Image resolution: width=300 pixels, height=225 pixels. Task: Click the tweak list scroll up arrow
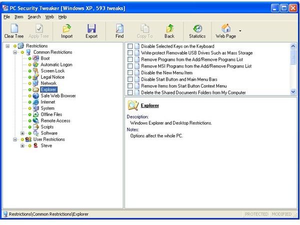pos(293,46)
